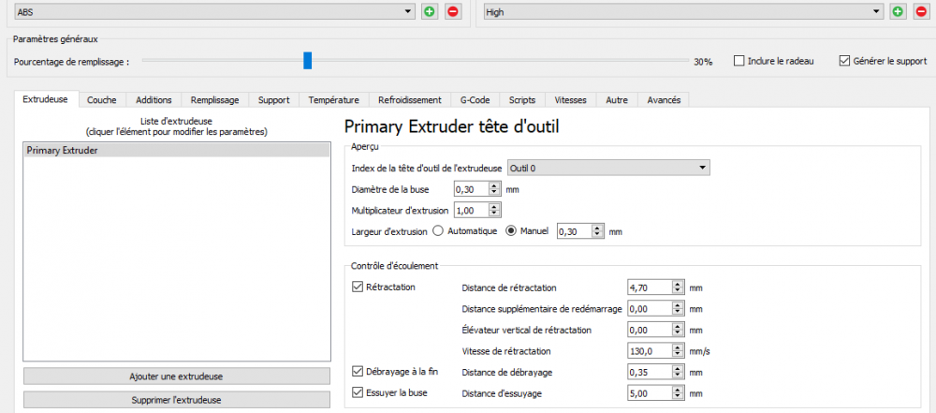Select Automatique extrusion width radio button

[x=437, y=231]
